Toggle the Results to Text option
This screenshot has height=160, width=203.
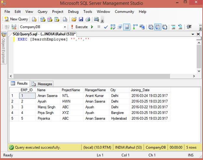(x=151, y=27)
